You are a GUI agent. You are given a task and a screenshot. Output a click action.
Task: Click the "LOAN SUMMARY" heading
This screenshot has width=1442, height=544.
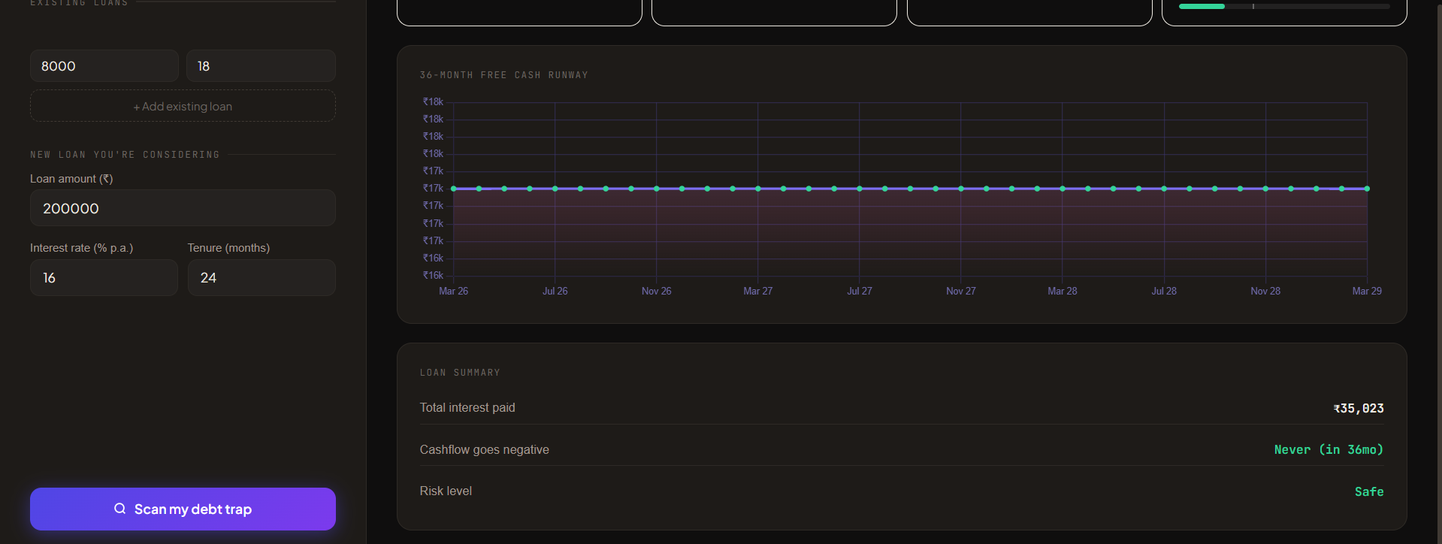click(x=460, y=373)
